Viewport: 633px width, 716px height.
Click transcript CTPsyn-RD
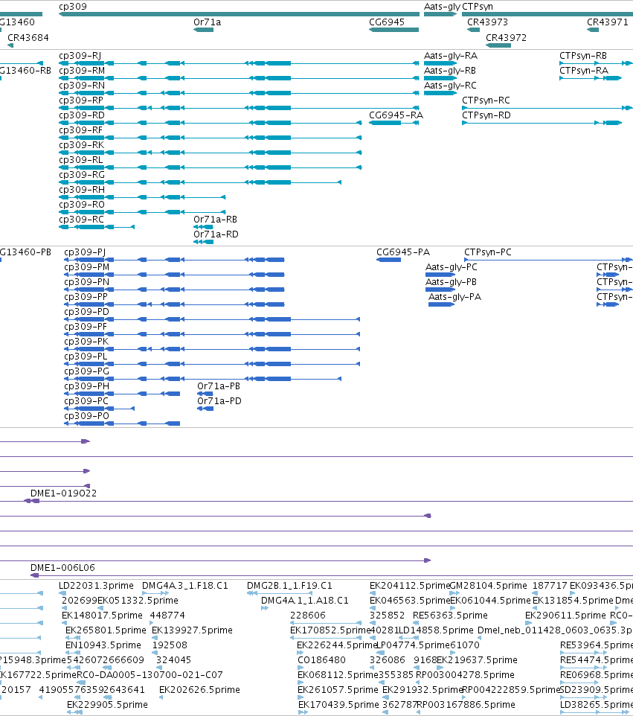point(486,115)
